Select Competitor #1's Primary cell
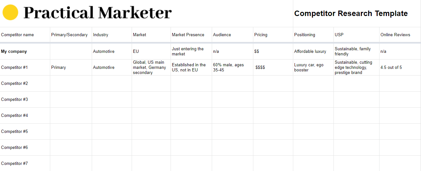The width and height of the screenshot is (421, 171). [58, 68]
